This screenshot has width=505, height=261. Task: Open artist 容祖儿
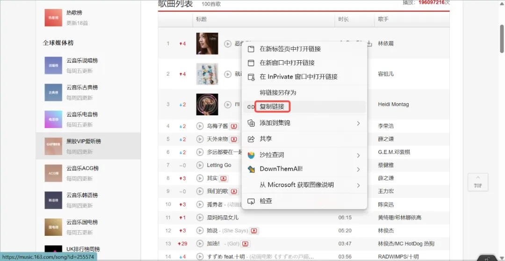386,74
